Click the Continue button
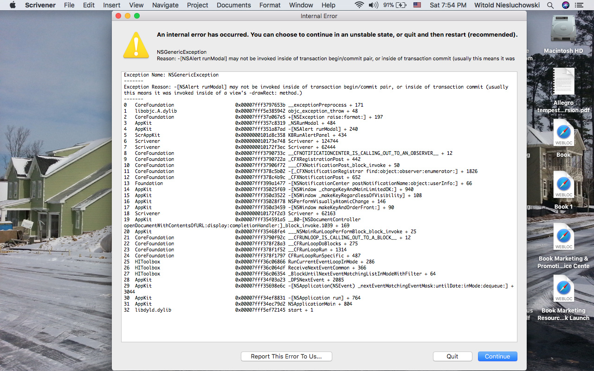This screenshot has width=594, height=371. [497, 356]
